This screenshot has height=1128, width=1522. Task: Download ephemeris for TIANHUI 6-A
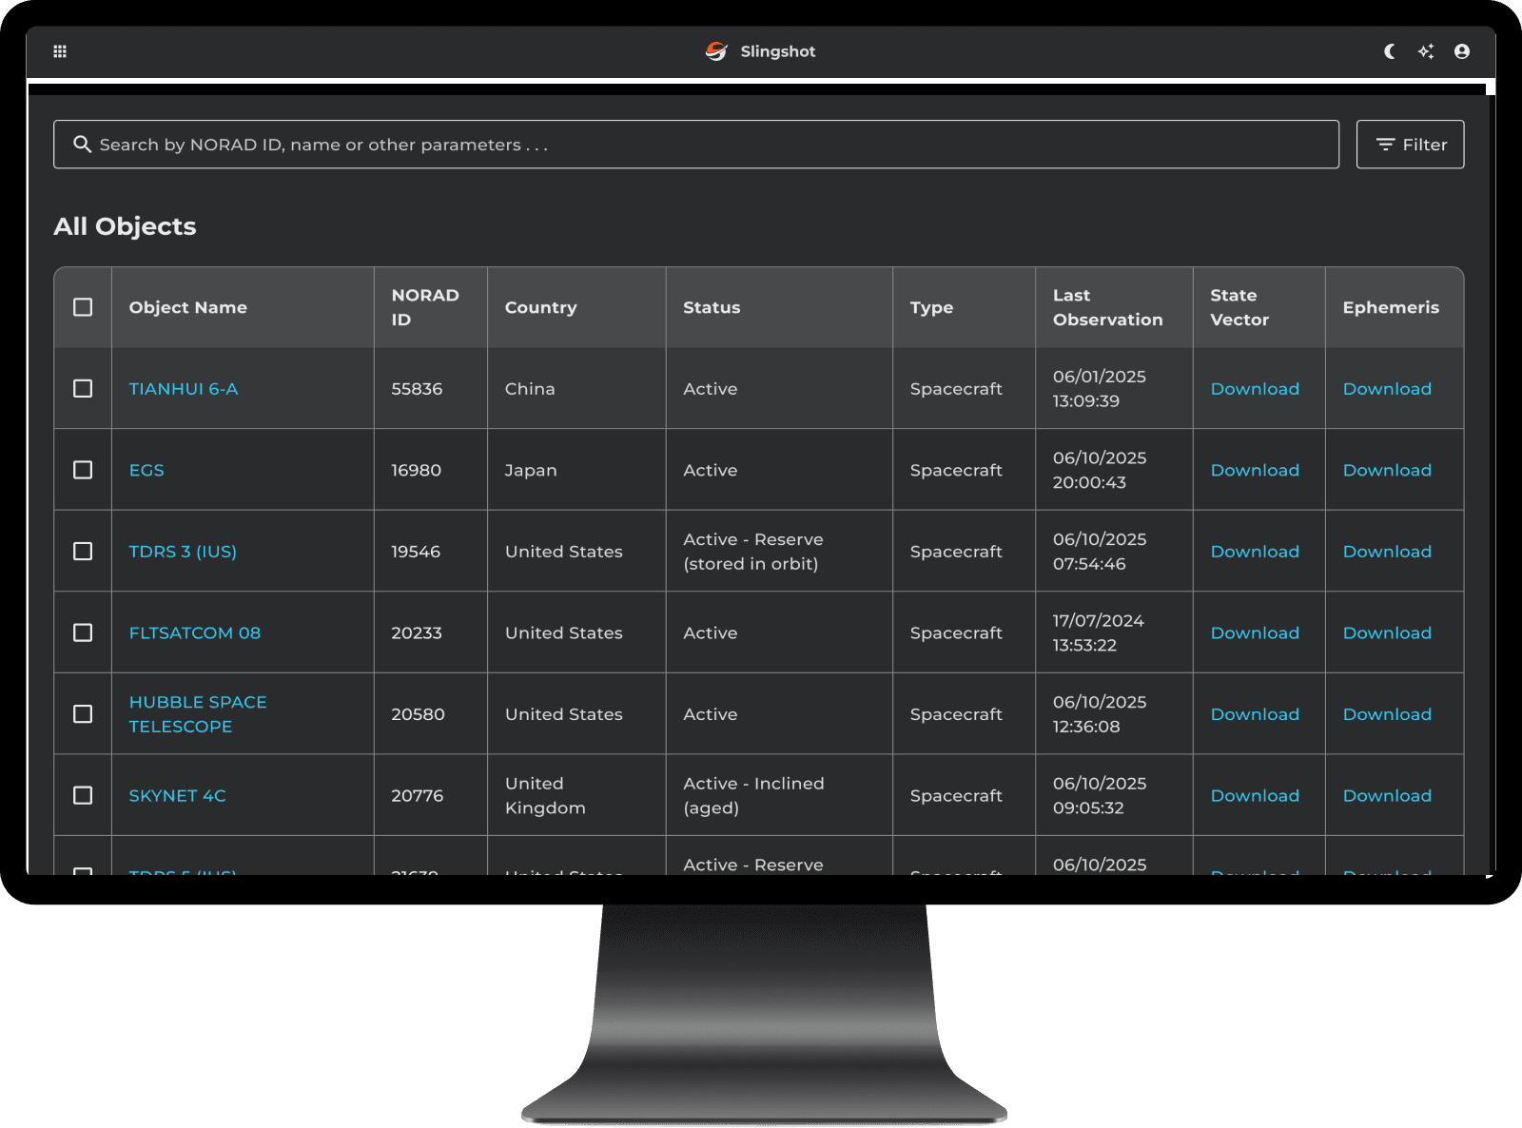(1387, 389)
